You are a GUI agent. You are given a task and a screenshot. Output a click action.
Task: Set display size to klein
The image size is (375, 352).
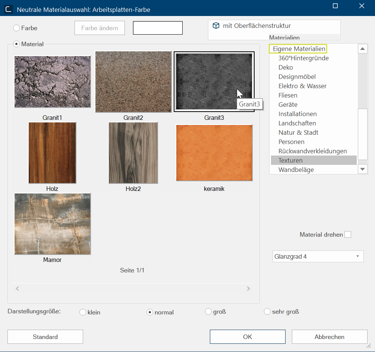(83, 312)
